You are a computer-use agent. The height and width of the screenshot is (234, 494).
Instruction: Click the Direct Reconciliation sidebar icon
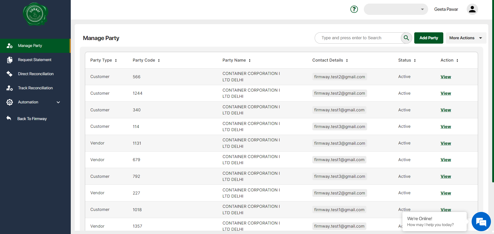point(10,74)
